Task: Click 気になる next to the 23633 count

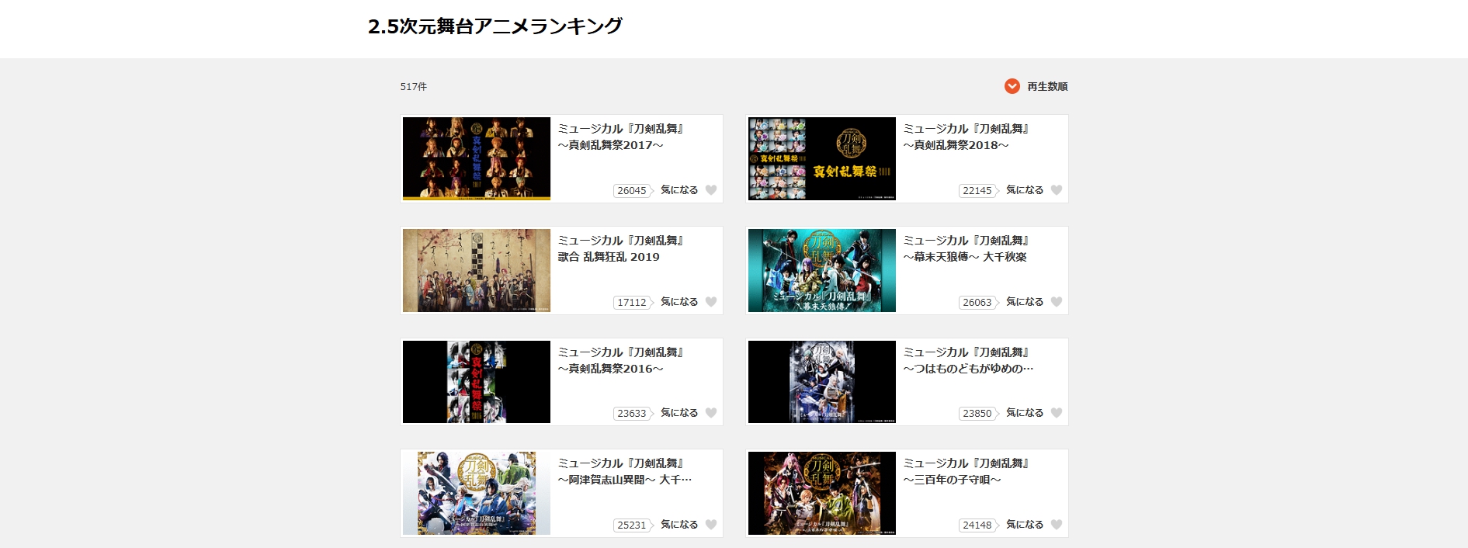Action: 679,413
